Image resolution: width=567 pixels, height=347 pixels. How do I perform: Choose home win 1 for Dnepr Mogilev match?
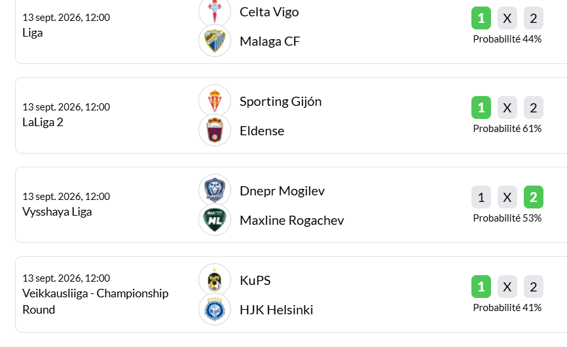(481, 197)
